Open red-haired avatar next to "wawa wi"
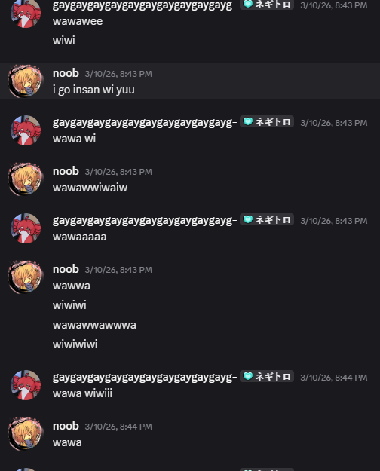The image size is (380, 471). click(26, 130)
